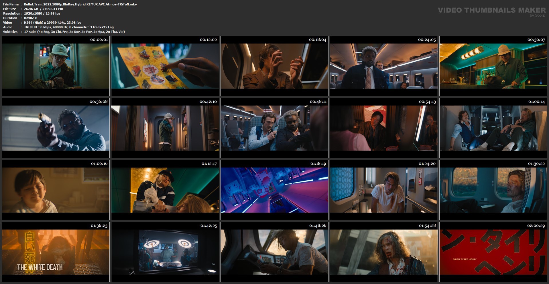This screenshot has width=549, height=284.
Task: Select the thumbnail at 00:42:10
Action: (x=165, y=128)
